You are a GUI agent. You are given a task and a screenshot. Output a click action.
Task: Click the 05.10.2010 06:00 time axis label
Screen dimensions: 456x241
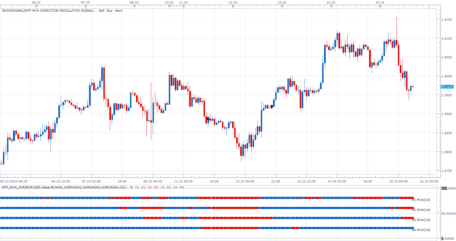[14, 181]
